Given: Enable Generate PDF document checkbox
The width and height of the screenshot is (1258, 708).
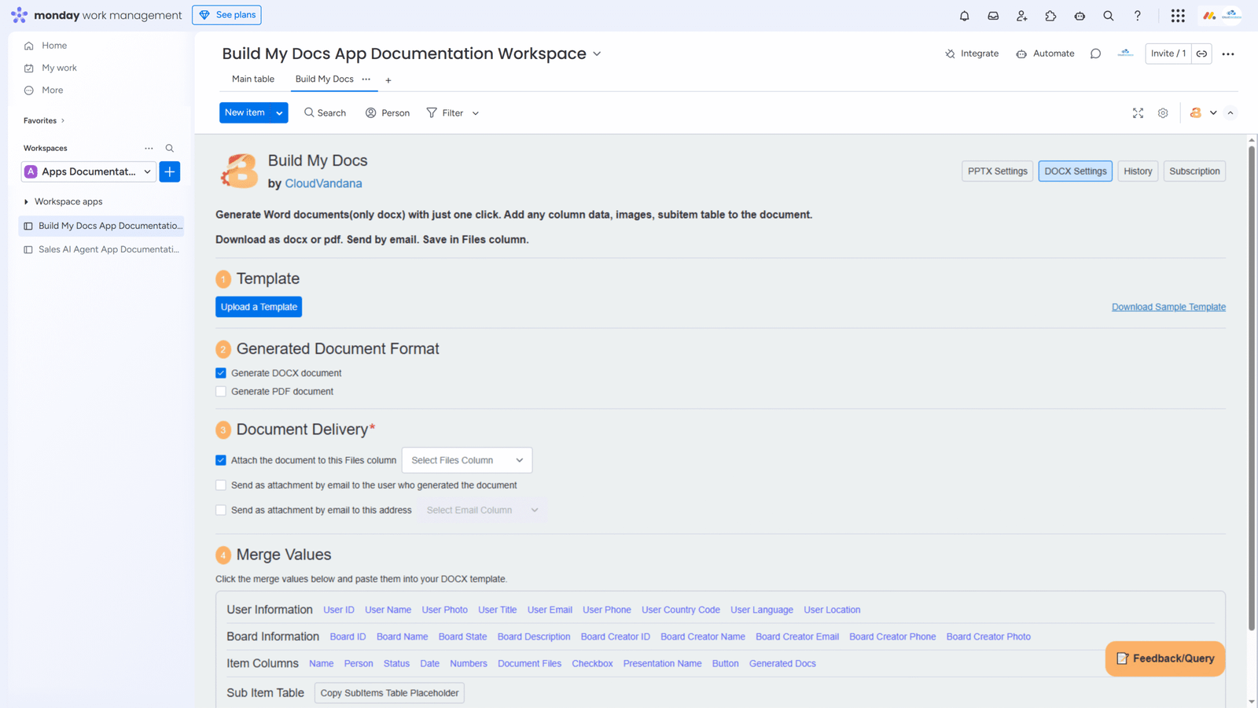Looking at the screenshot, I should click(x=221, y=391).
